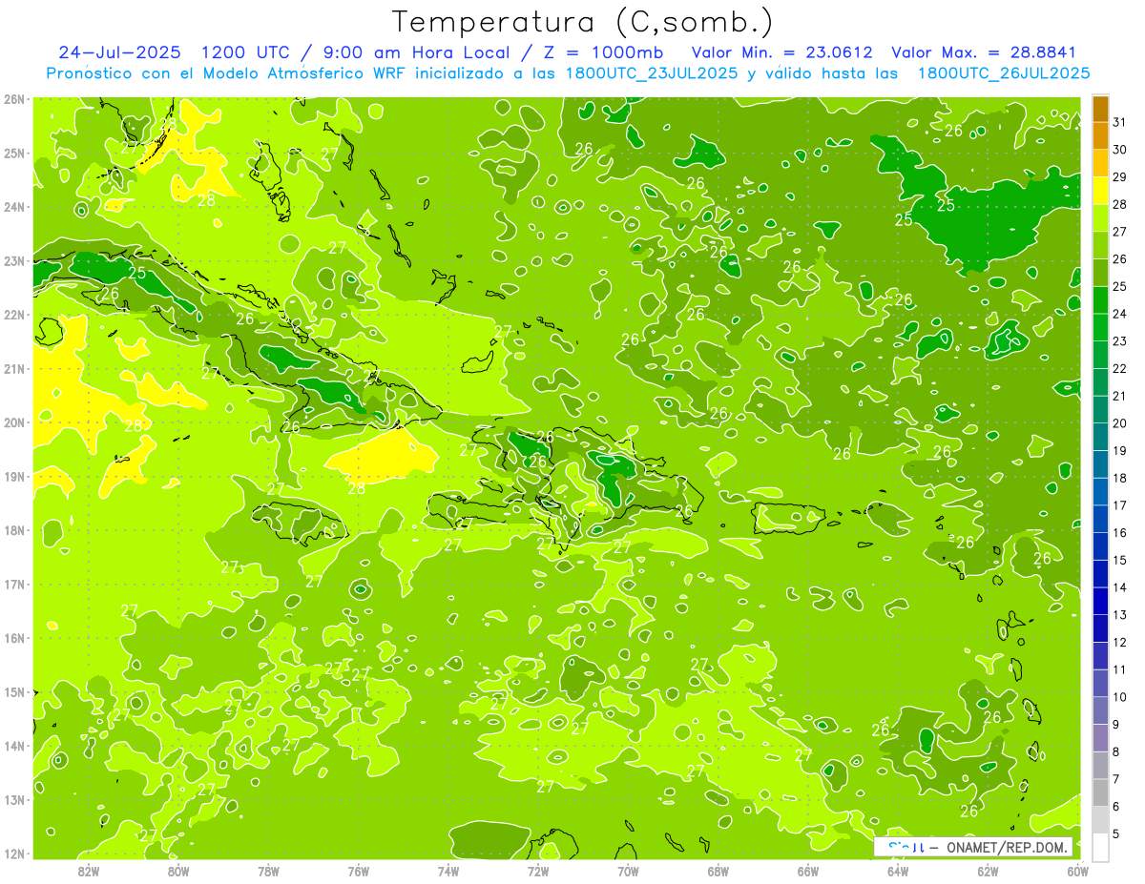Click the latitude label 19N
1145x884 pixels.
(x=14, y=477)
